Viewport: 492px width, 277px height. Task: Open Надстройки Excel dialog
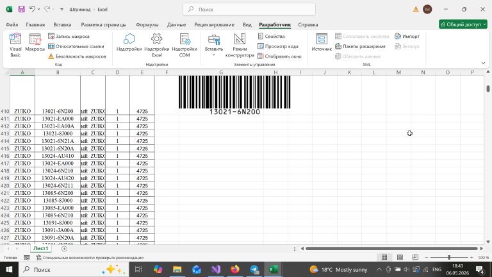click(156, 46)
